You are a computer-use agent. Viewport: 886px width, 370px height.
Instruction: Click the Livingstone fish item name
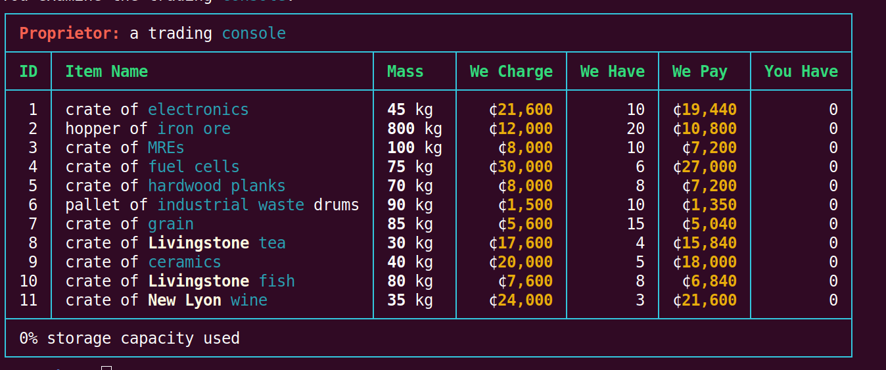coord(221,281)
